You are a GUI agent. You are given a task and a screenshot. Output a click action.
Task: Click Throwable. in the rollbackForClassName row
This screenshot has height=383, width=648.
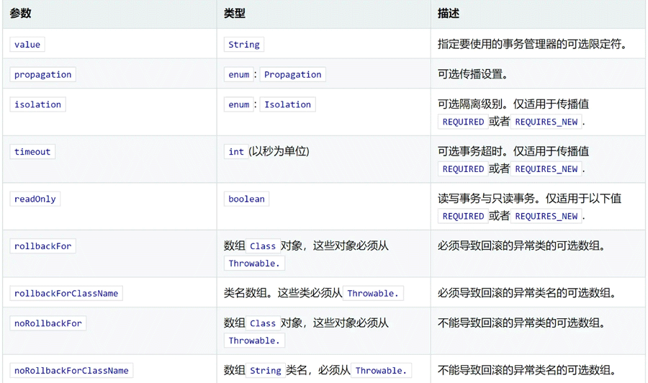click(372, 294)
